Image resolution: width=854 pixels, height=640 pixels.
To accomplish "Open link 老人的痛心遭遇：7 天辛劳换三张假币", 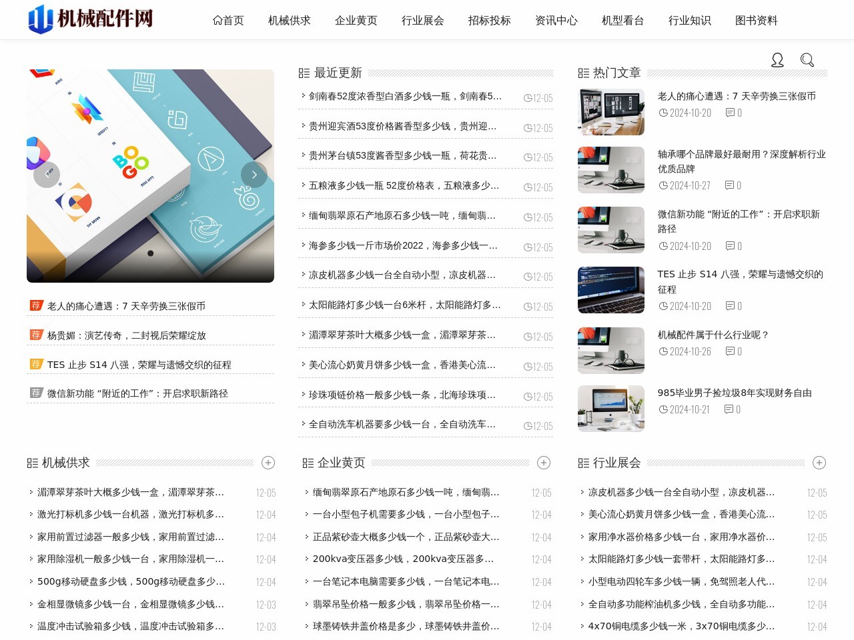I will pos(736,96).
